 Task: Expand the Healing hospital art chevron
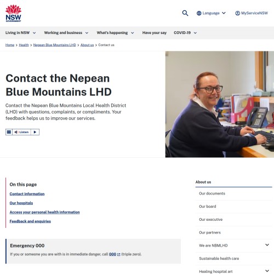click(267, 271)
